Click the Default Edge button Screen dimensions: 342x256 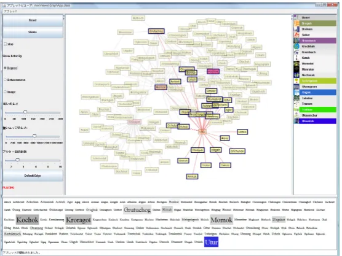tap(33, 176)
